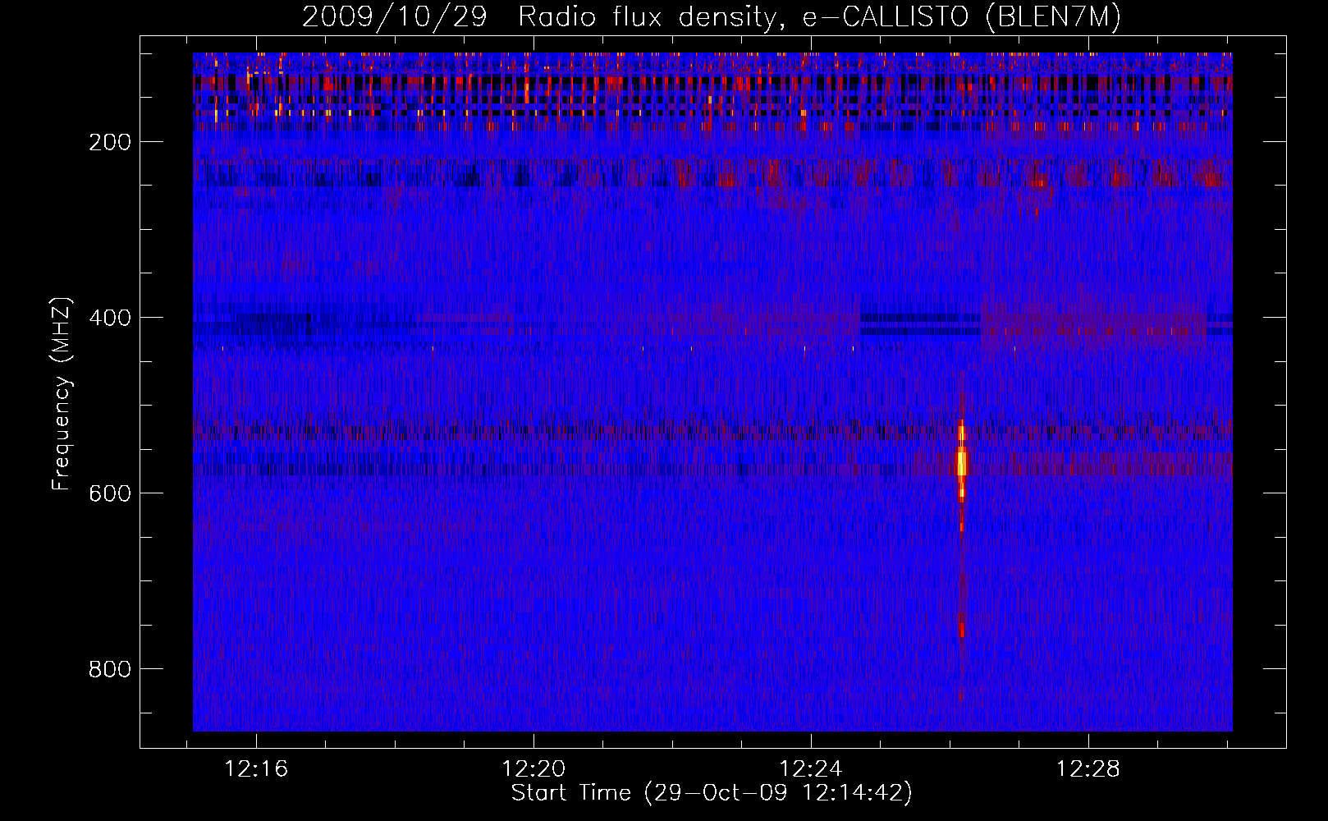The image size is (1328, 821).
Task: Click the bright yellow radio burst near 570 MHz
Action: 962,462
